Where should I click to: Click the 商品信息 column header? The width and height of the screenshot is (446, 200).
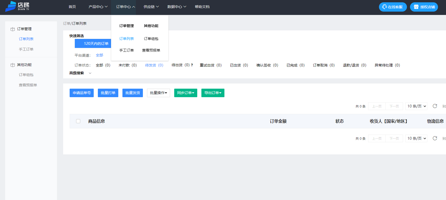point(97,121)
